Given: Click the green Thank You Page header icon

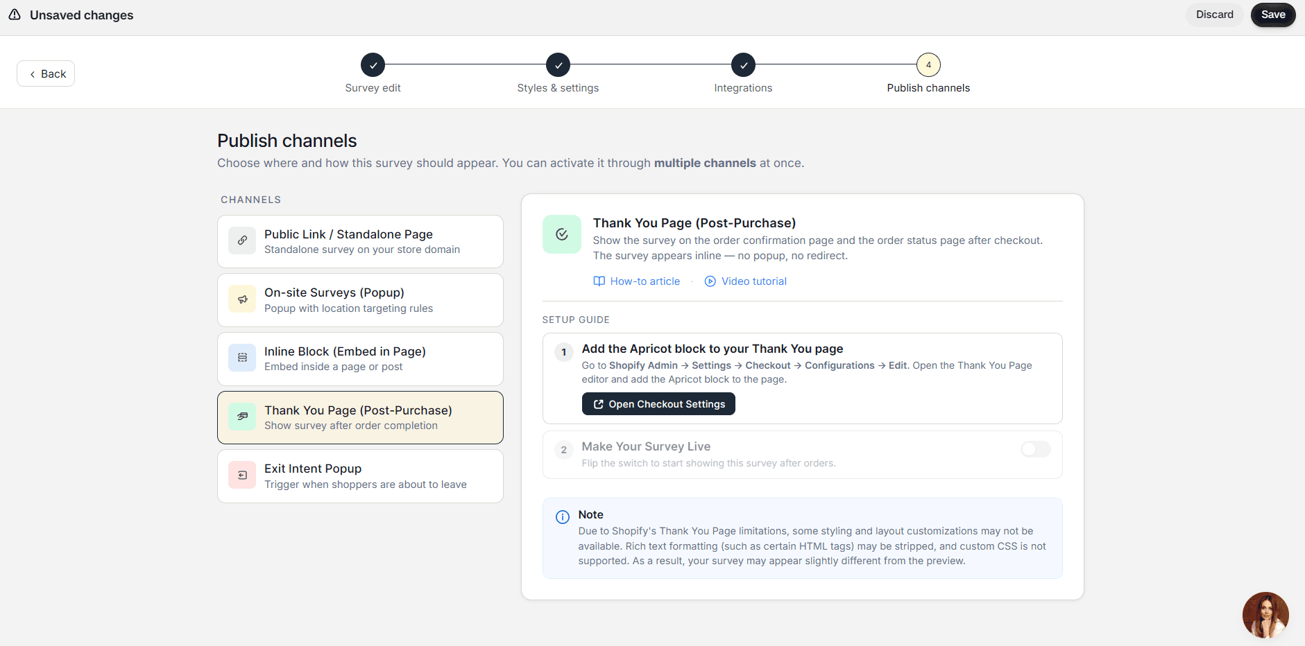Looking at the screenshot, I should (562, 234).
